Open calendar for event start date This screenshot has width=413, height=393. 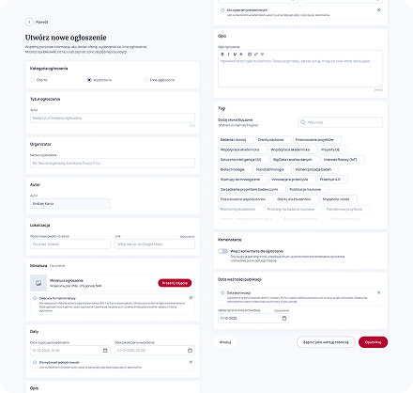(x=105, y=351)
